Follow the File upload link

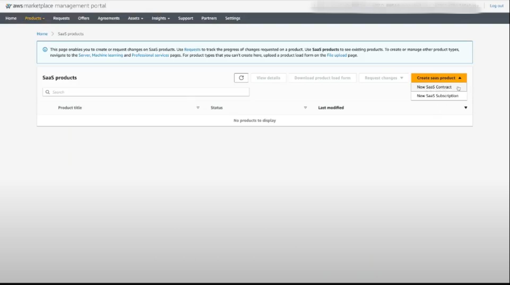337,55
